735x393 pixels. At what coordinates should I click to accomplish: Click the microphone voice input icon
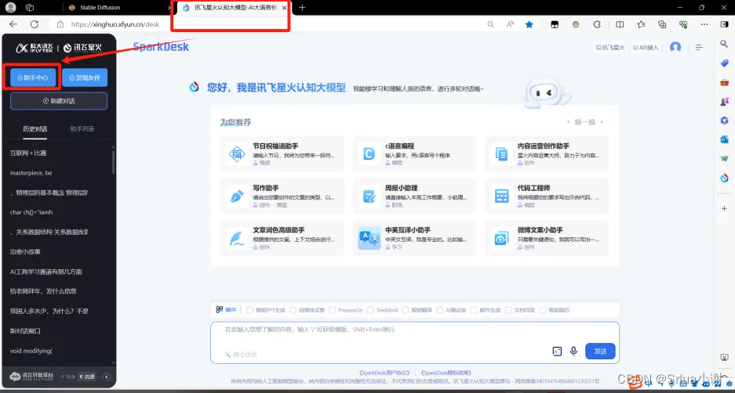tap(573, 351)
